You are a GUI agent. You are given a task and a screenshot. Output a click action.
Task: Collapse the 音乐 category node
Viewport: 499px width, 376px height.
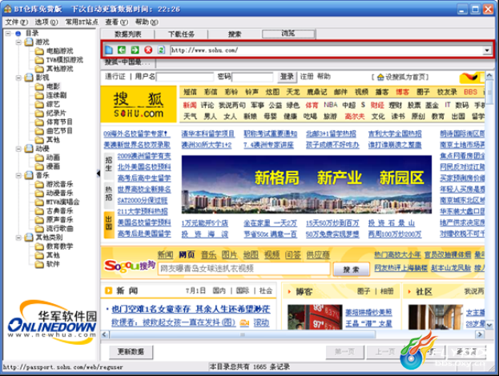tap(18, 175)
